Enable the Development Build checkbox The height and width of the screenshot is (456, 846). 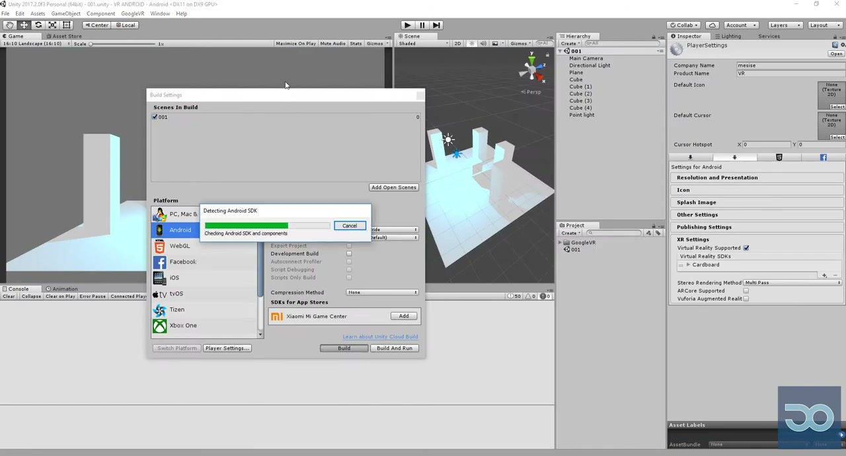[349, 254]
